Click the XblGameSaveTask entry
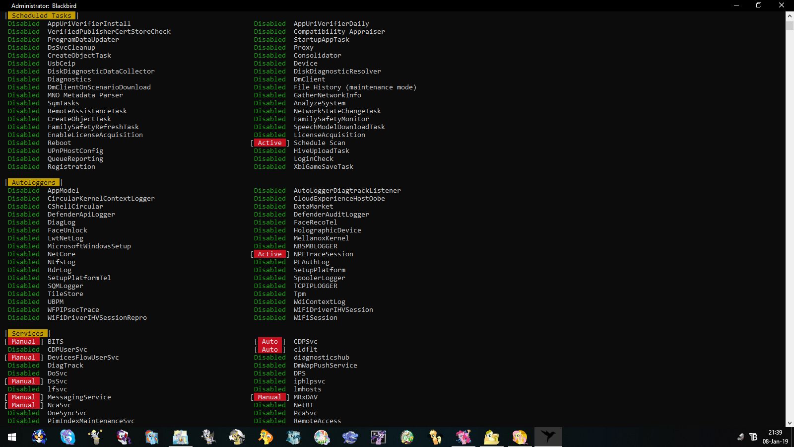The height and width of the screenshot is (447, 794). (x=324, y=166)
